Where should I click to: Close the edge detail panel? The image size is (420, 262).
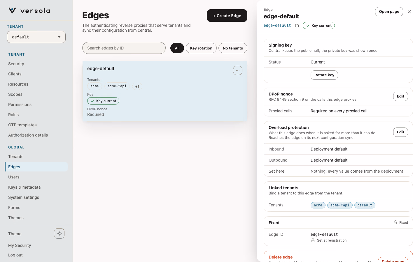pyautogui.click(x=409, y=12)
